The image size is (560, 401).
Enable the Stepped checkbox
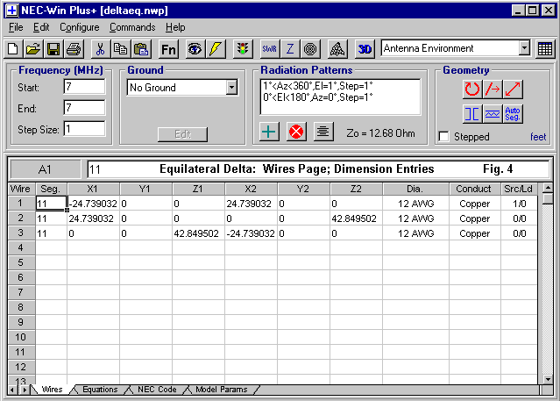click(444, 137)
